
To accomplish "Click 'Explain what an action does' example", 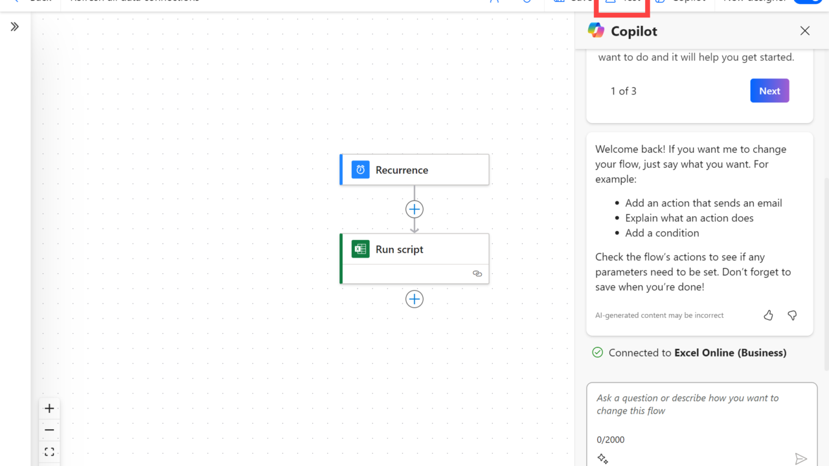I will pyautogui.click(x=689, y=218).
